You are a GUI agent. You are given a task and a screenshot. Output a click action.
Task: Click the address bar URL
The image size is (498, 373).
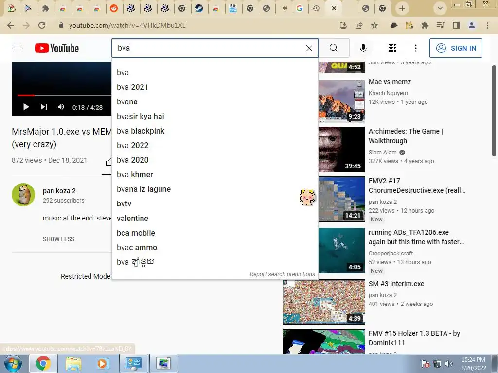coord(127,25)
